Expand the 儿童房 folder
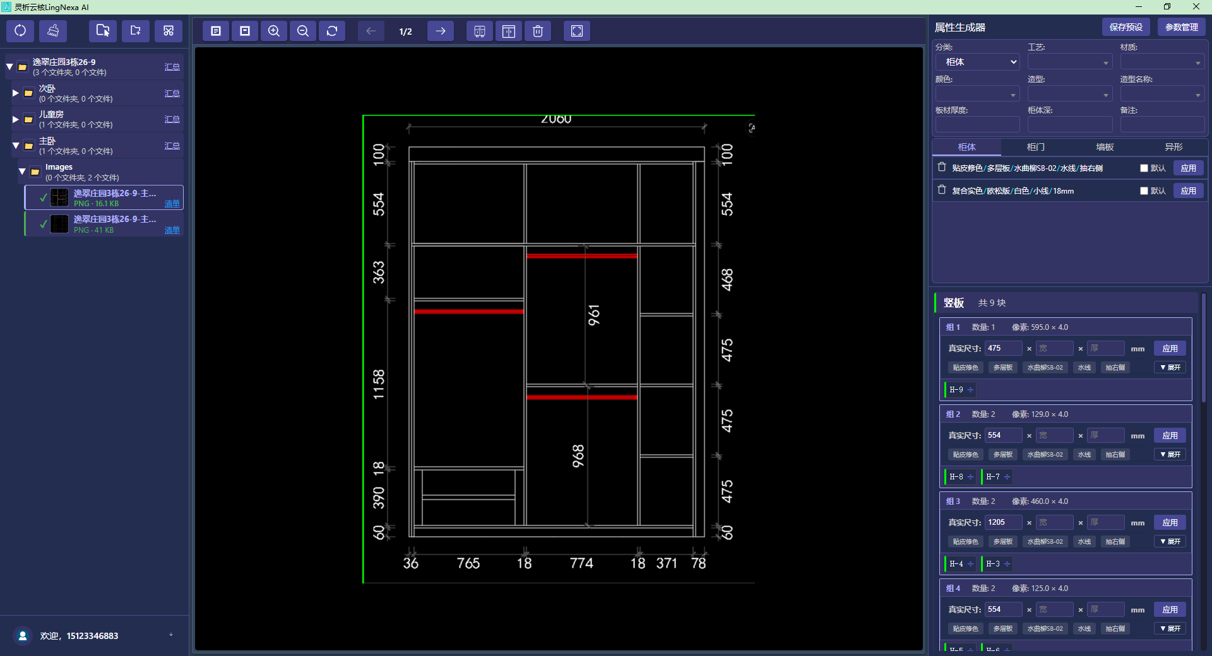 coord(16,119)
